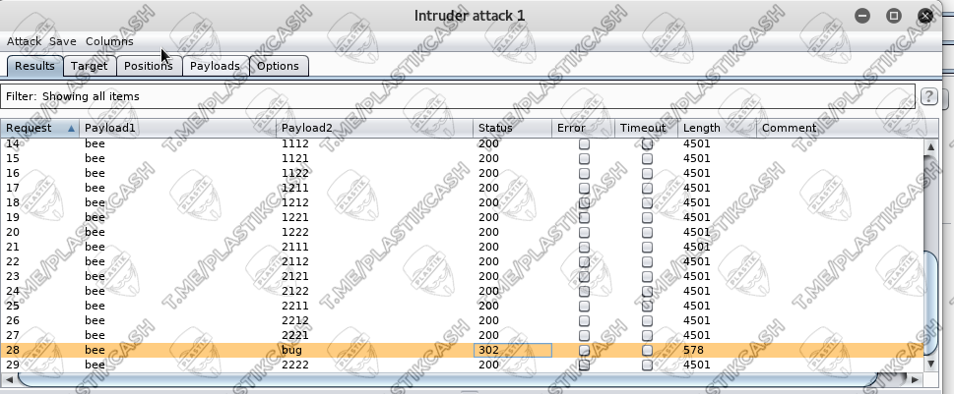Open the Save menu

tap(62, 41)
